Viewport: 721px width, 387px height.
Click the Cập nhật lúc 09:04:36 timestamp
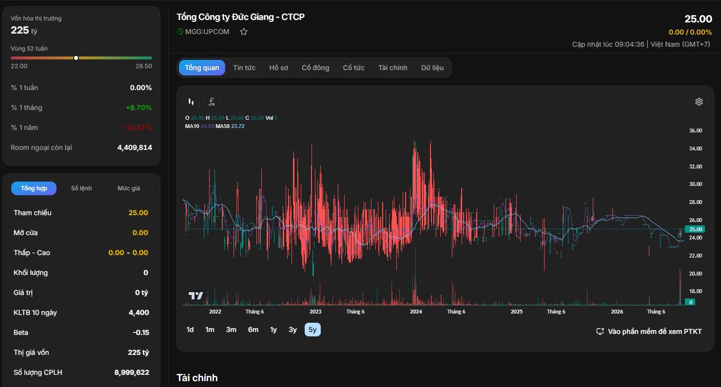point(608,44)
